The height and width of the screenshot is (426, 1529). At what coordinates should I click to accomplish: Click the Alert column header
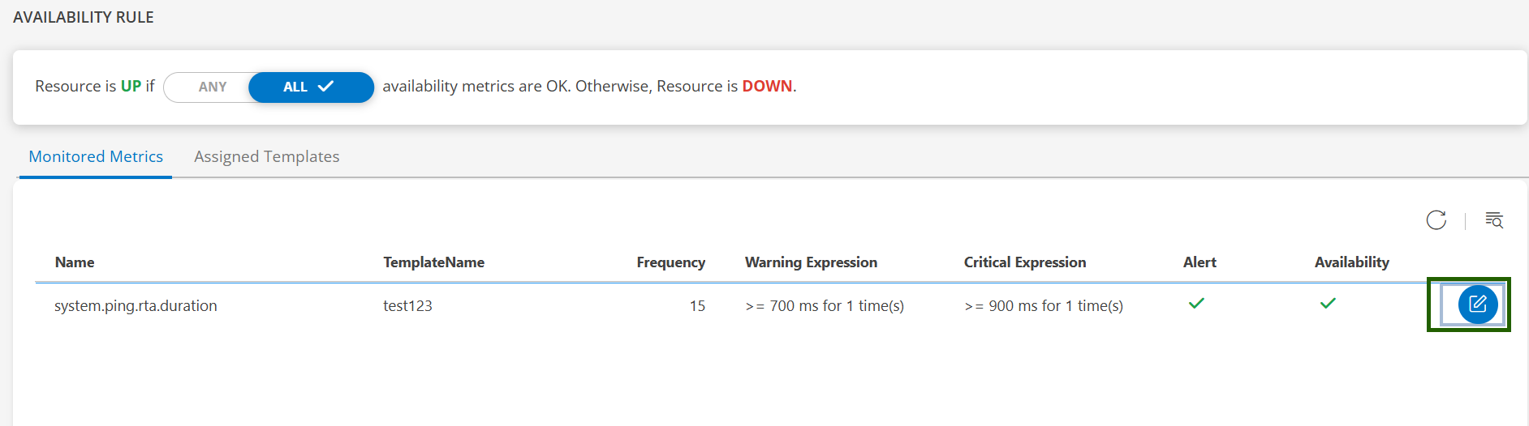pos(1200,262)
